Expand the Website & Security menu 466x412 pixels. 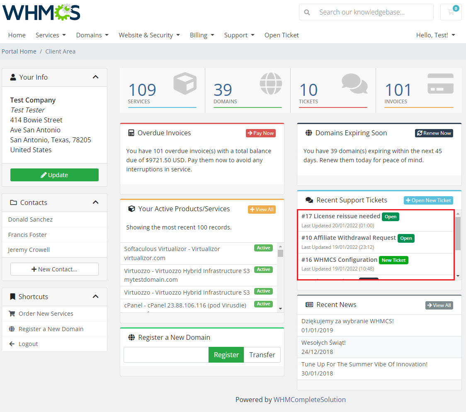tap(149, 35)
